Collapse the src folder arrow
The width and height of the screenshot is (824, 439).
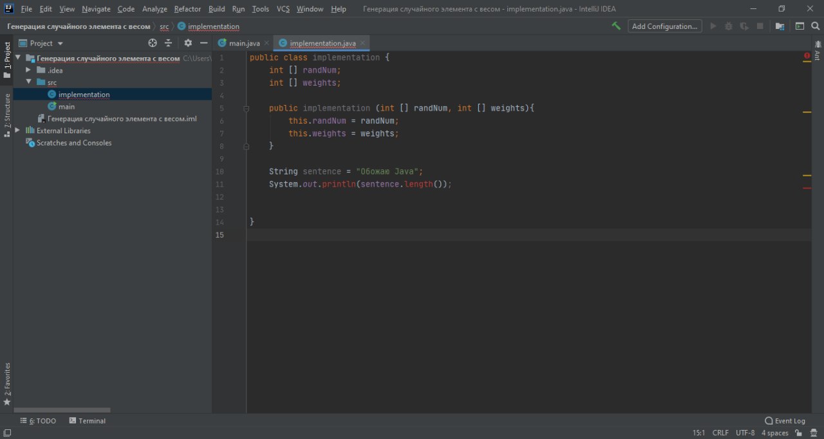point(28,82)
